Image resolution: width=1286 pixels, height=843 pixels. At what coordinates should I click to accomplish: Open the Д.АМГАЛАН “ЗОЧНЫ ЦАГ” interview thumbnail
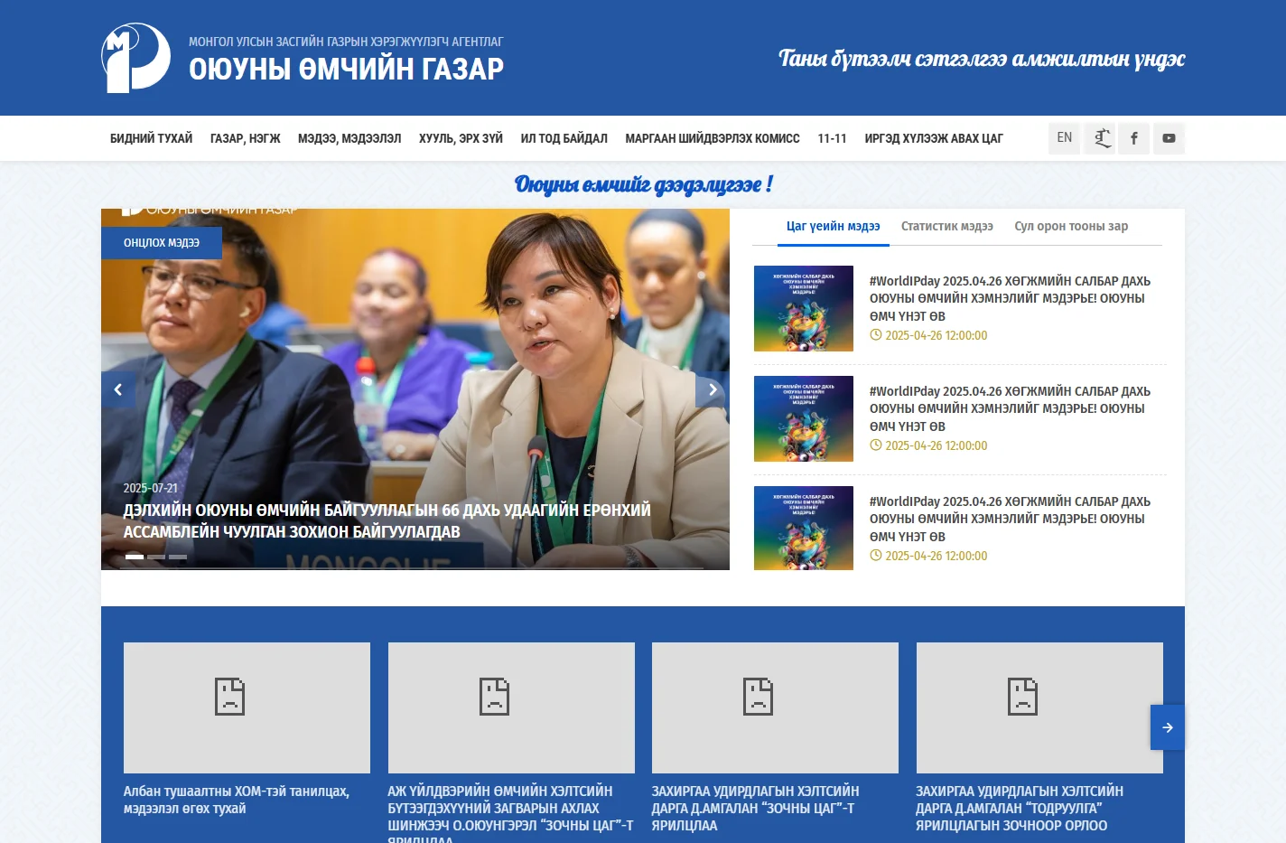[x=775, y=707]
